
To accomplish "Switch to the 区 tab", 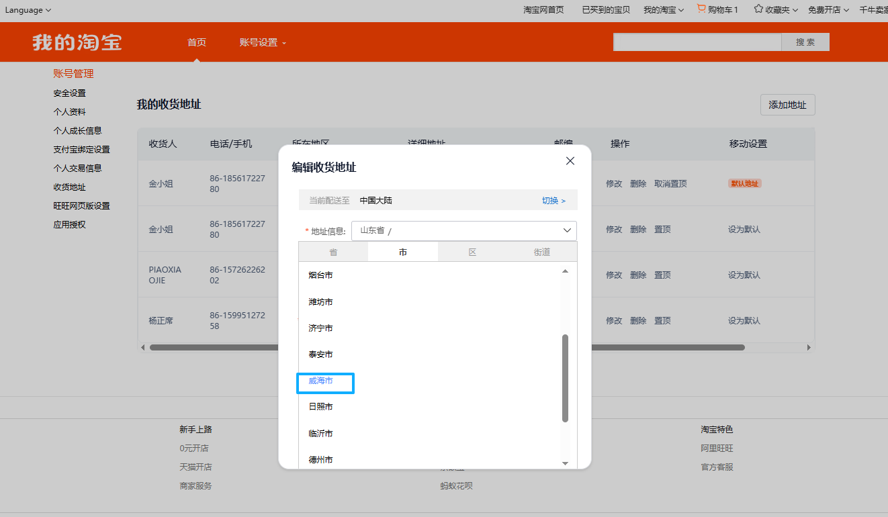I will tap(472, 252).
